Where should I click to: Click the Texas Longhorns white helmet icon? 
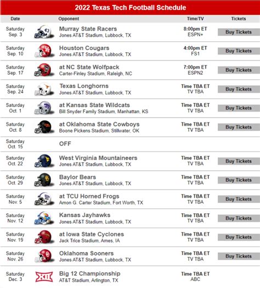[x=44, y=89]
